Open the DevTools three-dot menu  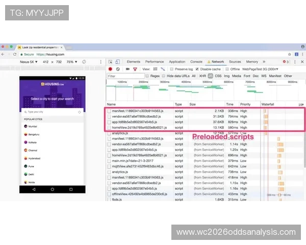click(x=295, y=62)
